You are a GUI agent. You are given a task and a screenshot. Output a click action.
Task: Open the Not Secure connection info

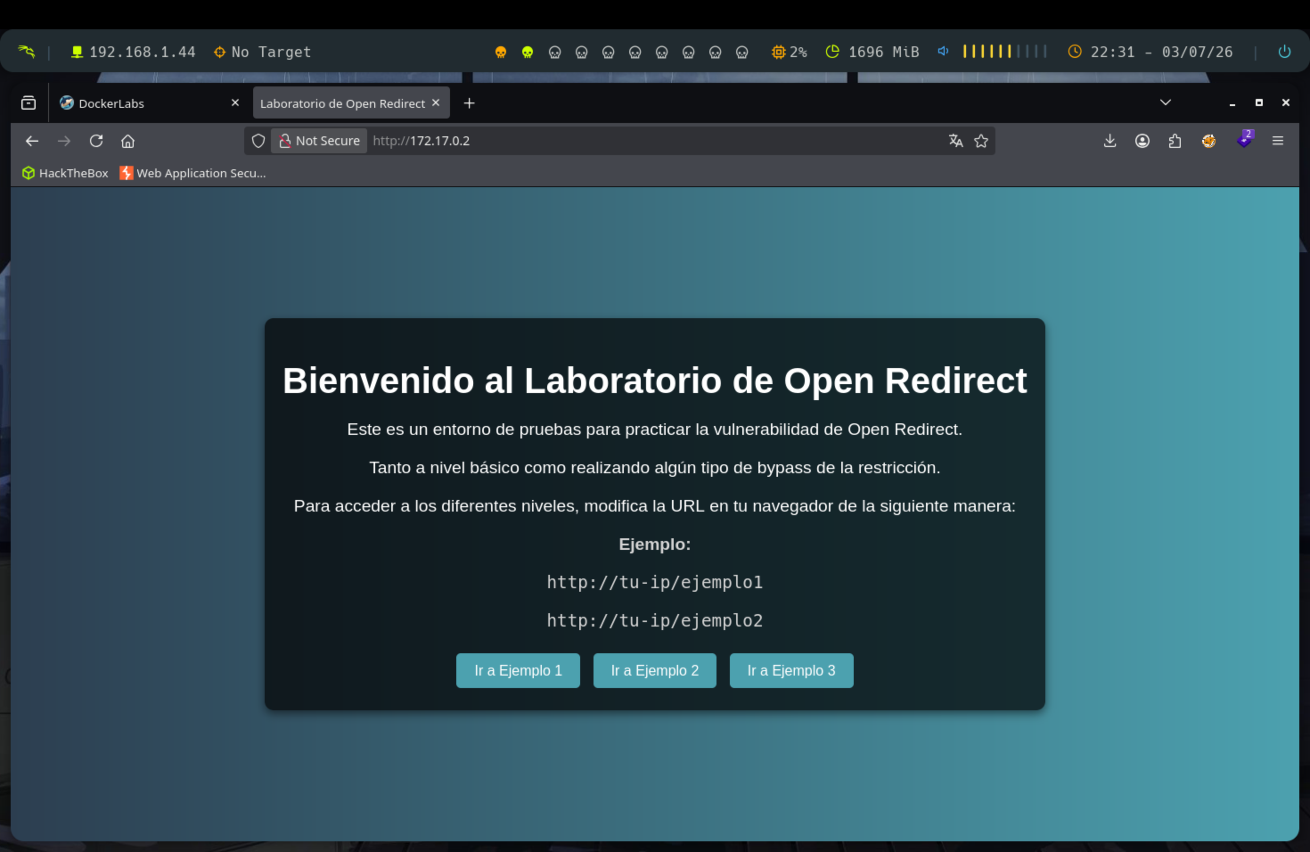click(x=319, y=141)
